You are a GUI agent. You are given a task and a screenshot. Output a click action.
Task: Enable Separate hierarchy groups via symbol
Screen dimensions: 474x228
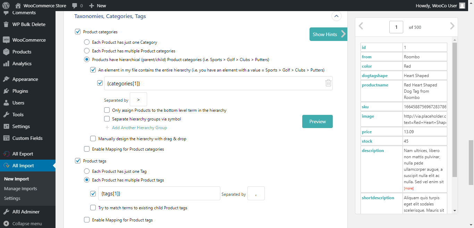click(107, 119)
